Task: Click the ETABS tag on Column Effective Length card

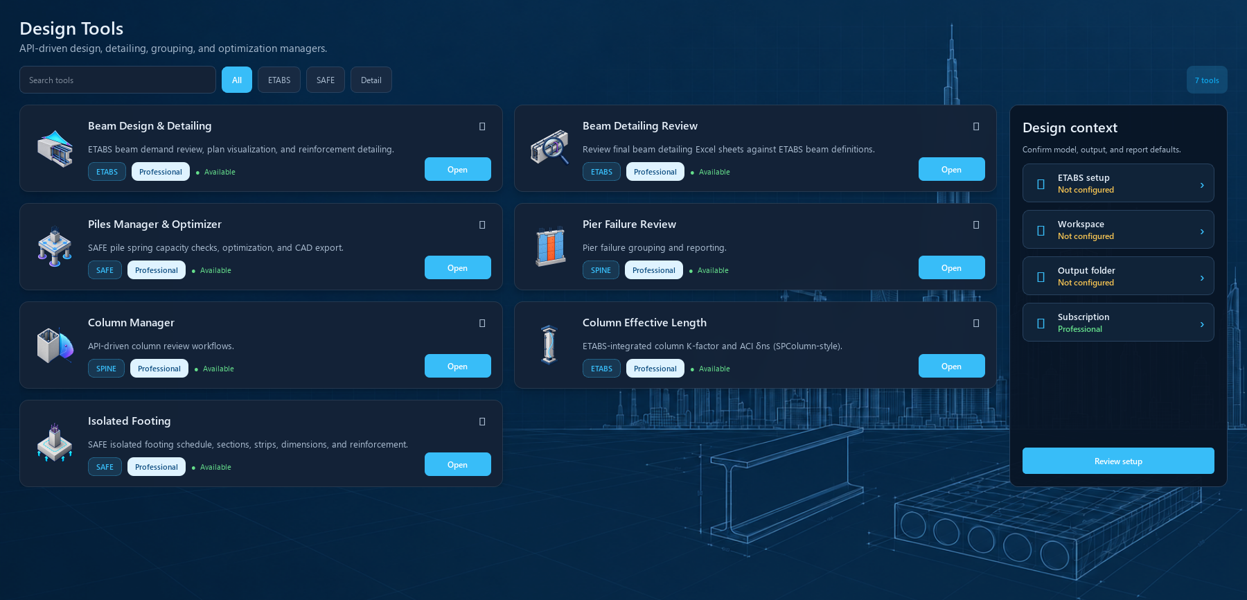Action: click(601, 368)
